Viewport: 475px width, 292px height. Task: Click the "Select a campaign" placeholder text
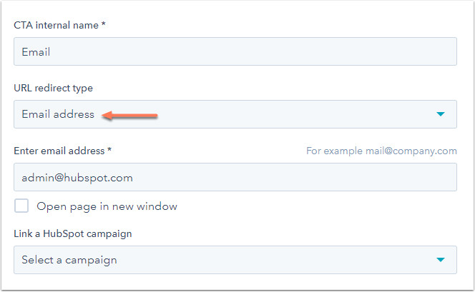69,260
